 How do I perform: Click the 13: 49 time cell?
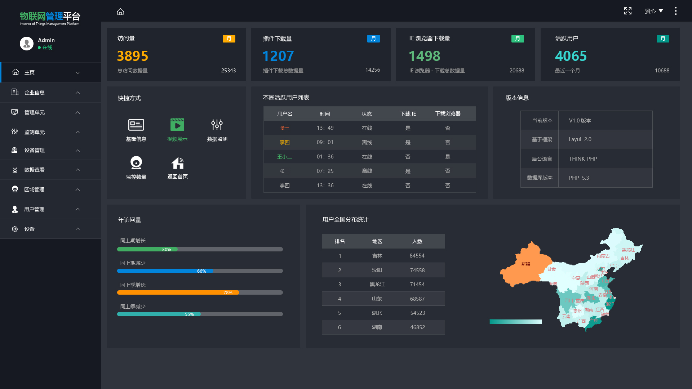tap(325, 128)
